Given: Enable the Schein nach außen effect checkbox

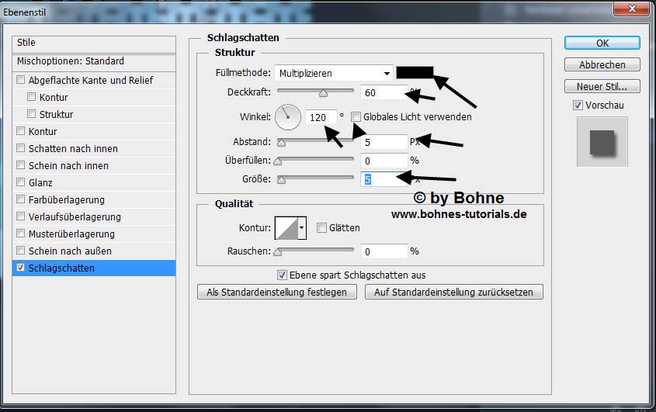Looking at the screenshot, I should tap(21, 251).
